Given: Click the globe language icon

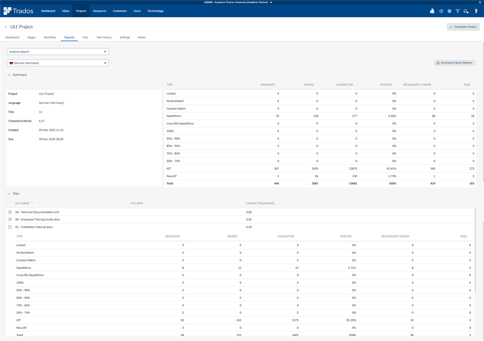Looking at the screenshot, I should click(x=449, y=11).
